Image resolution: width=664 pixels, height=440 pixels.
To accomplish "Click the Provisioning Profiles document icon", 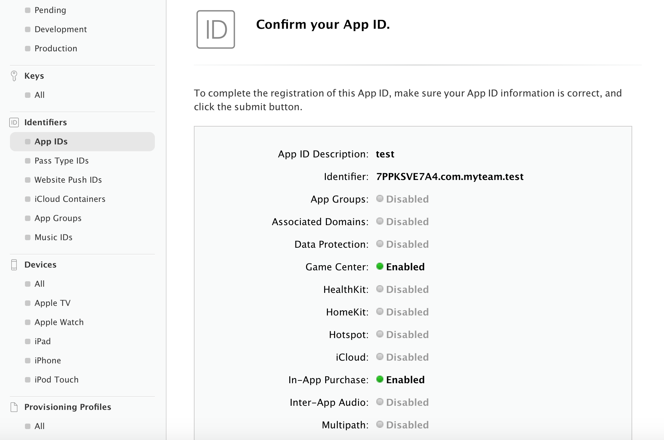I will click(x=14, y=407).
